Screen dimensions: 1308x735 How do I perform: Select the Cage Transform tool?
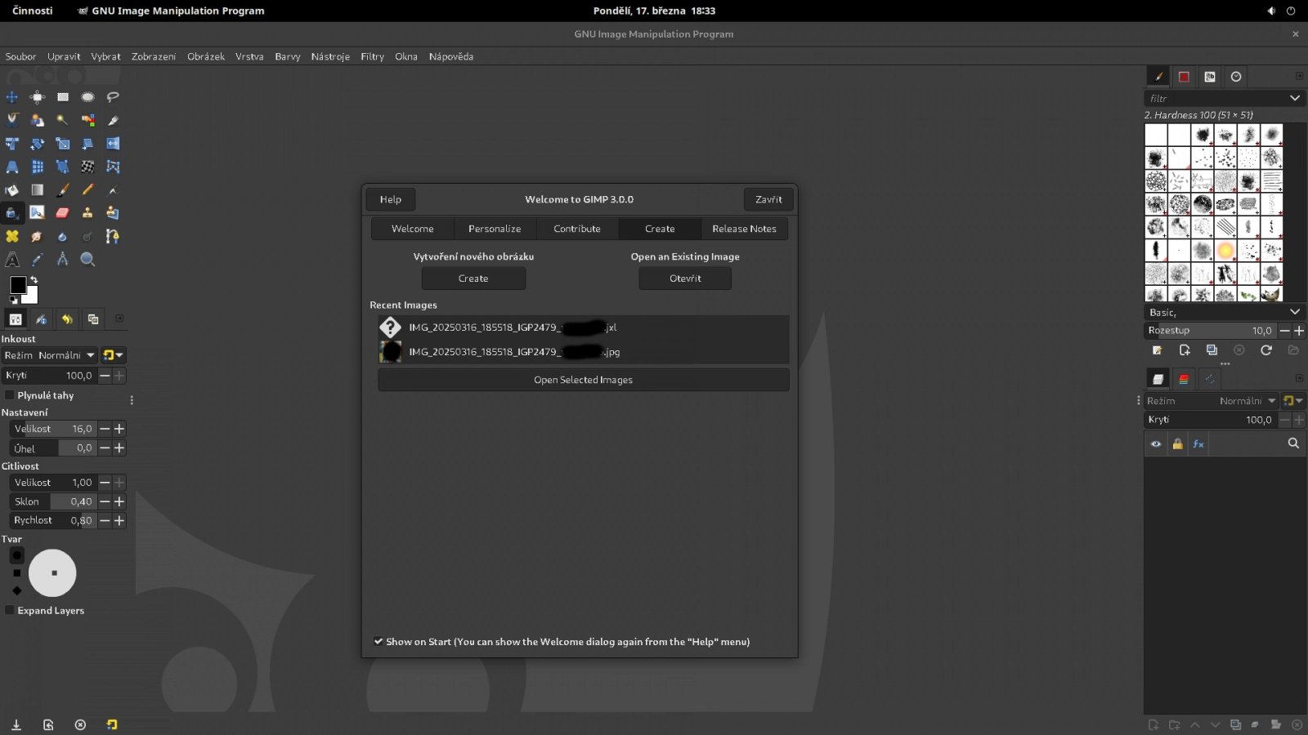[x=113, y=167]
